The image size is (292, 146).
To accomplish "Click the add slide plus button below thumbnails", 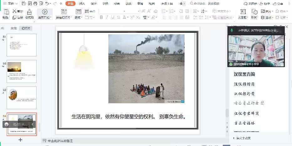I will coord(20,140).
